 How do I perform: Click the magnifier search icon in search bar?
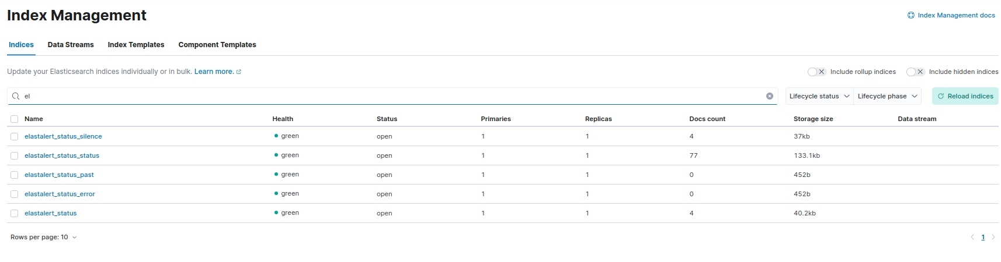tap(16, 96)
